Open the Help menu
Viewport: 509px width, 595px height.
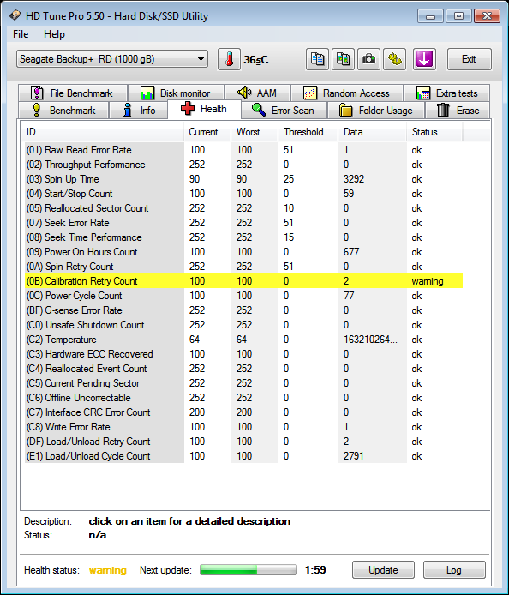pos(54,34)
